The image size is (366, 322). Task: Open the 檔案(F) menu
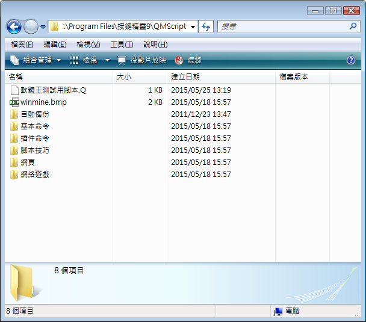pos(22,45)
